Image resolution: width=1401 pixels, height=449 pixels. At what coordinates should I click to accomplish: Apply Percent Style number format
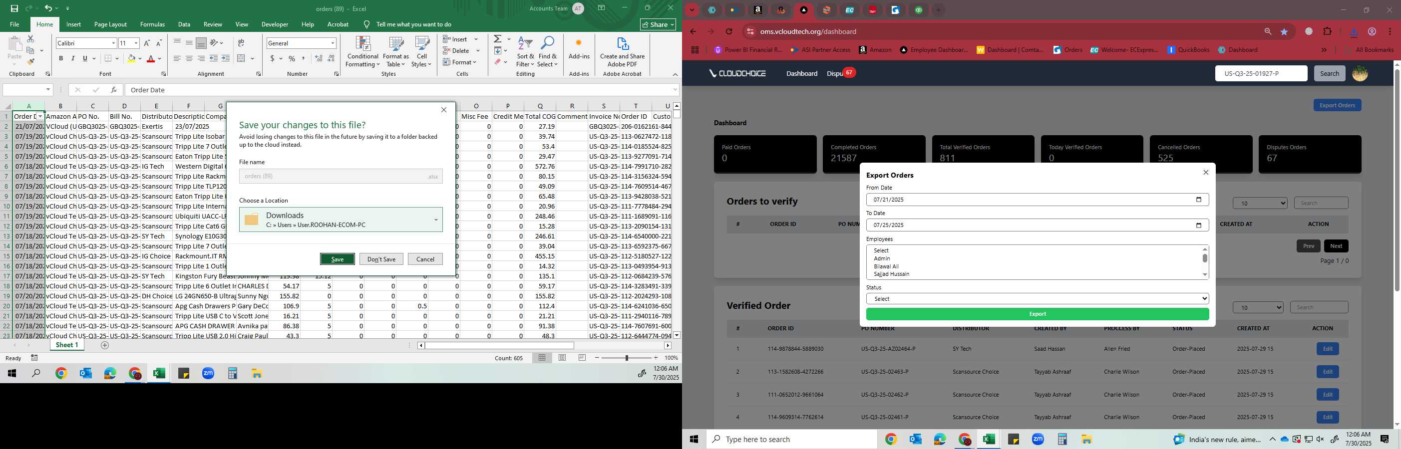[x=292, y=58]
